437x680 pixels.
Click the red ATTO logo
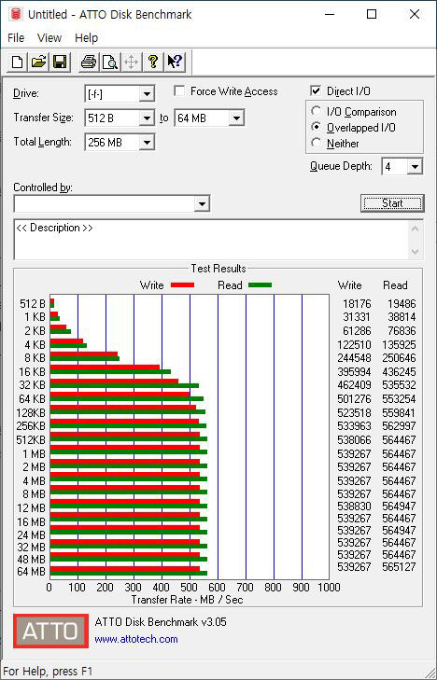(50, 631)
